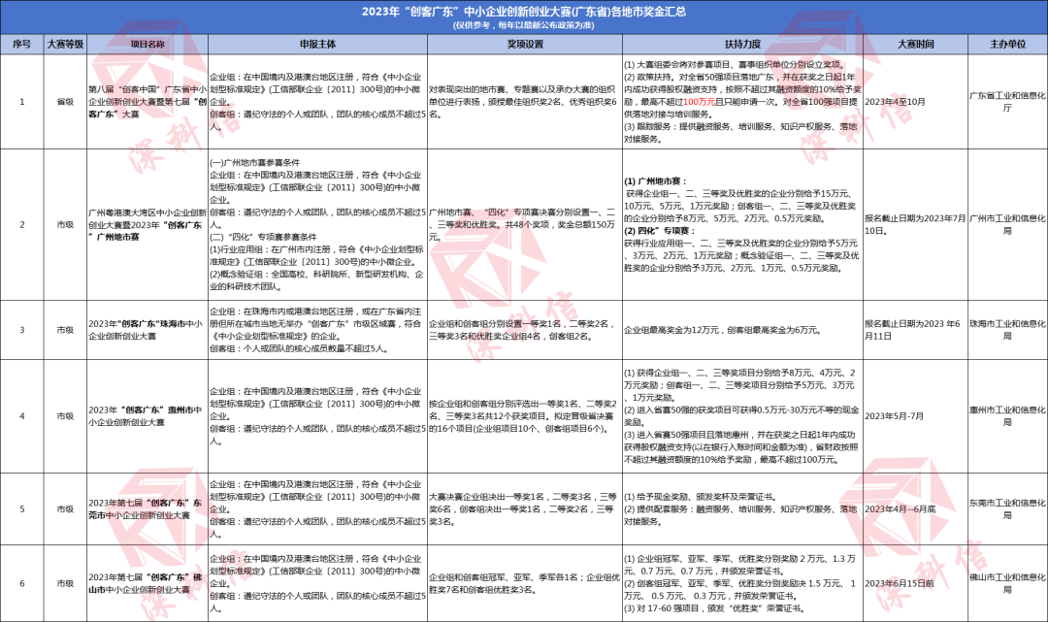The image size is (1048, 622).
Task: Select the "市级" cell in the Zhuhai row
Action: (65, 330)
